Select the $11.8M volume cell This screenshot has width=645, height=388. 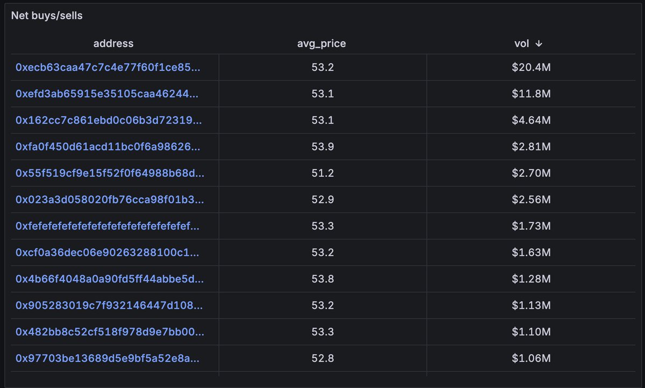[531, 94]
